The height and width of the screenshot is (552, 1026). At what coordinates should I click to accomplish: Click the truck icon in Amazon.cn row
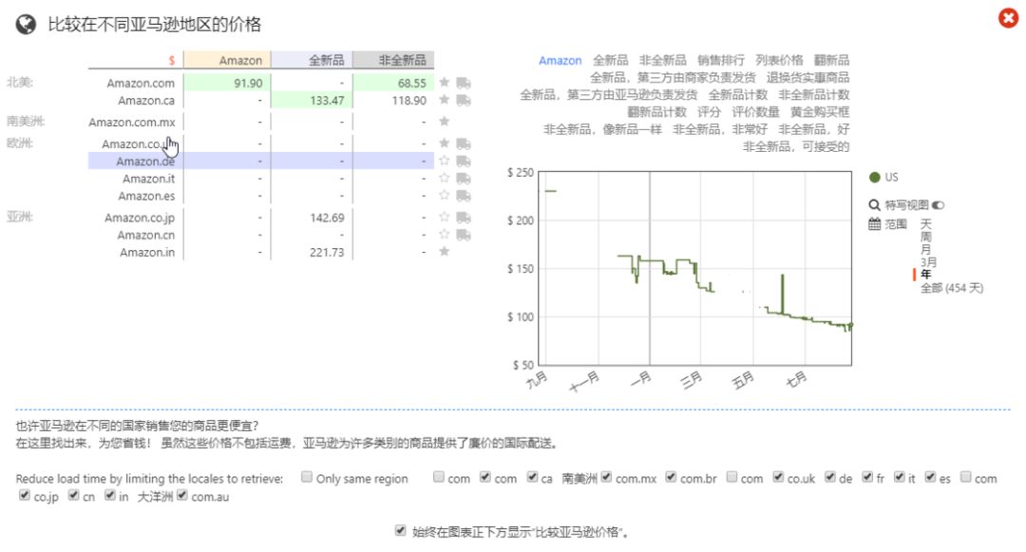coord(464,235)
